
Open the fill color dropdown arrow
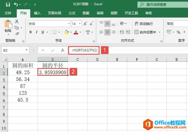coord(71,32)
